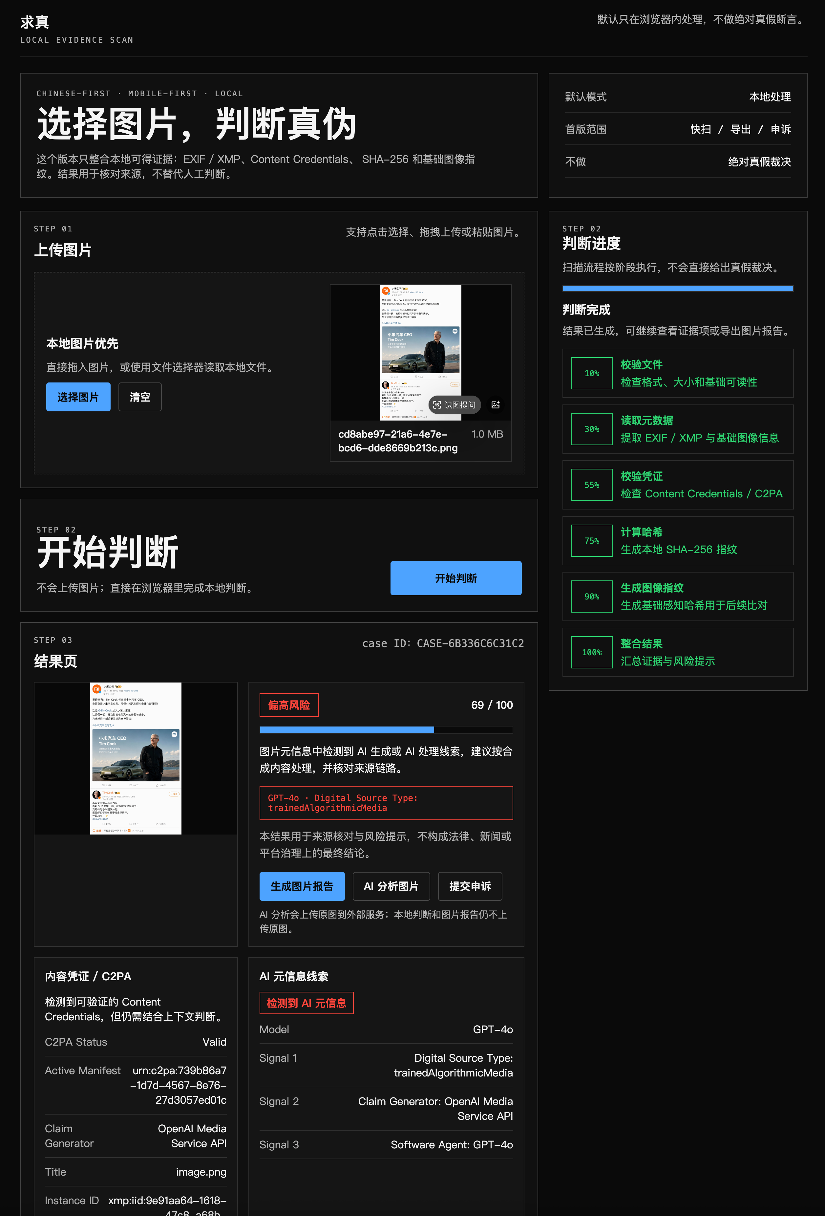Click the 检测到 AI 元信息 badge
Viewport: 825px width, 1216px height.
[x=307, y=1003]
